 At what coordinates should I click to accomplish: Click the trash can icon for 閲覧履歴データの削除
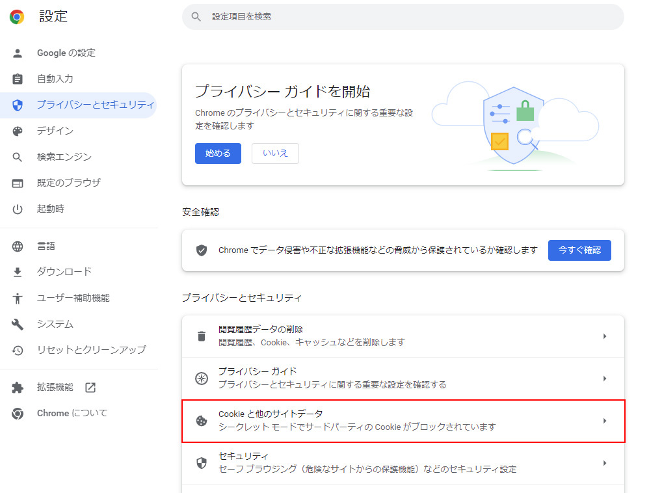point(202,336)
